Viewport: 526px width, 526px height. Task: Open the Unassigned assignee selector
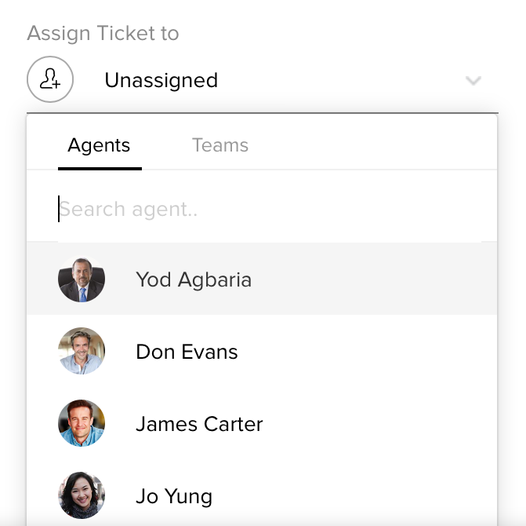161,80
